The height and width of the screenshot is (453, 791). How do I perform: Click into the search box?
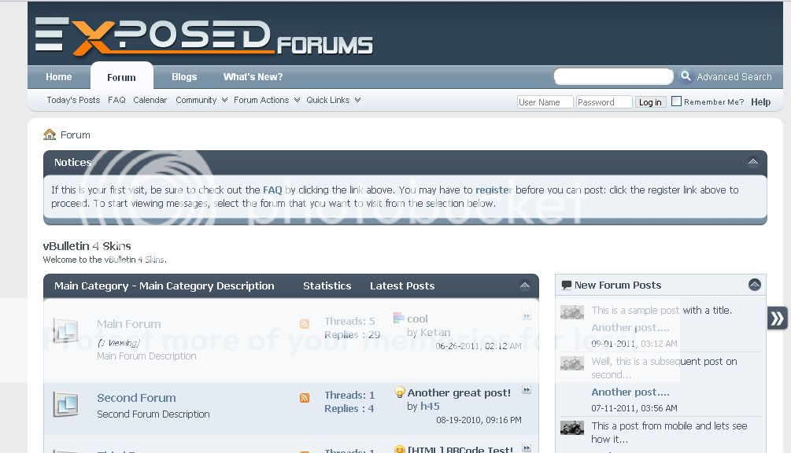tap(613, 76)
